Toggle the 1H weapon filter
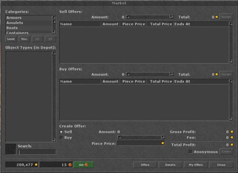The image size is (238, 173). 37,39
